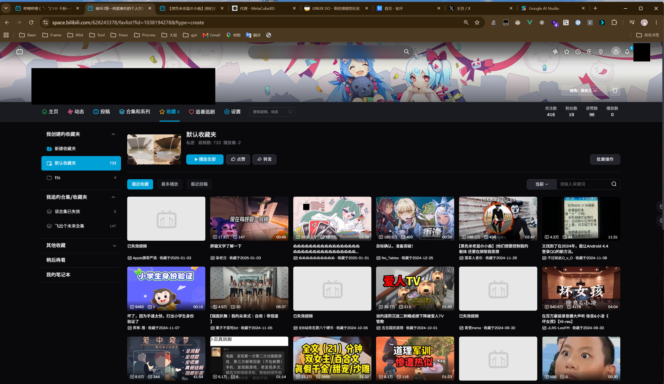Open the 视角: 我自己 dropdown
The image size is (664, 384).
pos(583,90)
